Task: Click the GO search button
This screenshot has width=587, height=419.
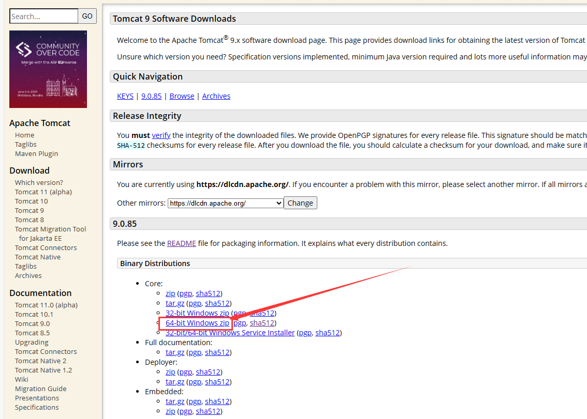Action: 87,16
